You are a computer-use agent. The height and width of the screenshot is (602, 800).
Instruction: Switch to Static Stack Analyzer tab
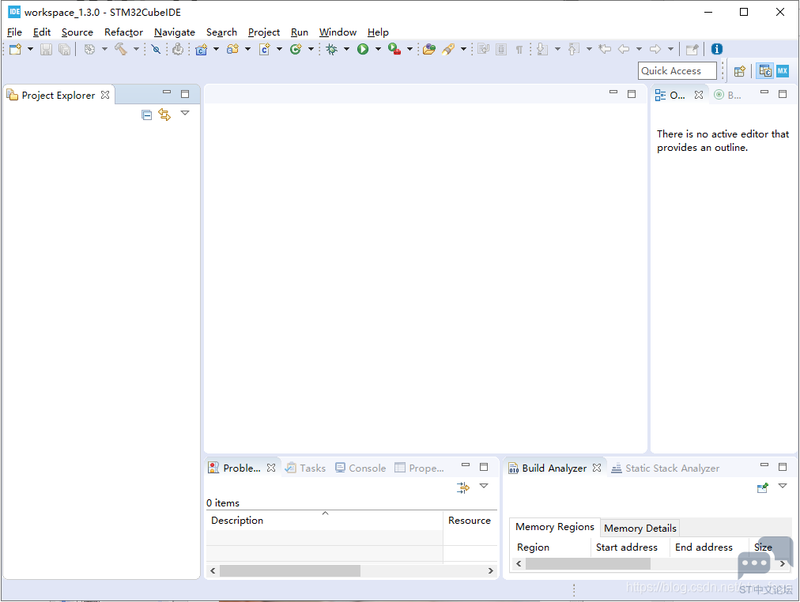[666, 468]
